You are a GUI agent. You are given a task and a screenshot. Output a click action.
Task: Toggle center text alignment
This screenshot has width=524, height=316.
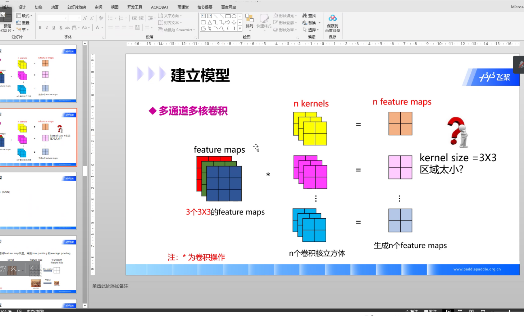click(117, 28)
